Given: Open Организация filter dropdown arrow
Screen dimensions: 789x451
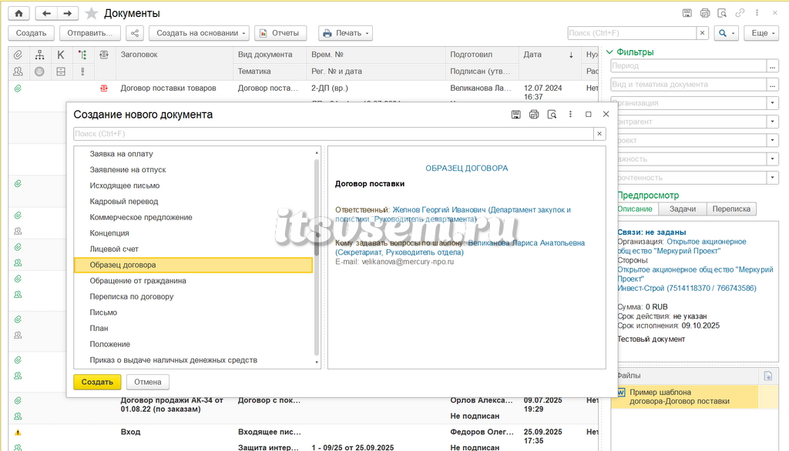Looking at the screenshot, I should tap(772, 103).
